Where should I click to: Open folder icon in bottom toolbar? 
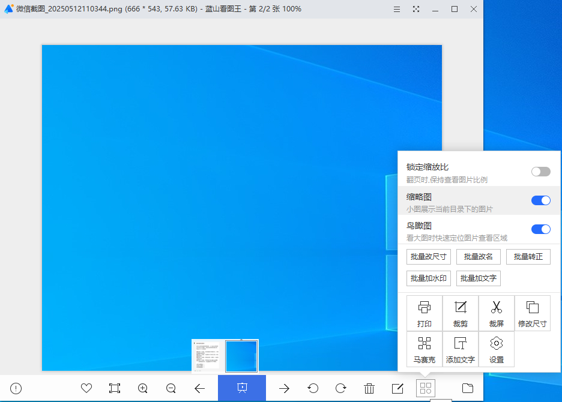click(x=468, y=388)
